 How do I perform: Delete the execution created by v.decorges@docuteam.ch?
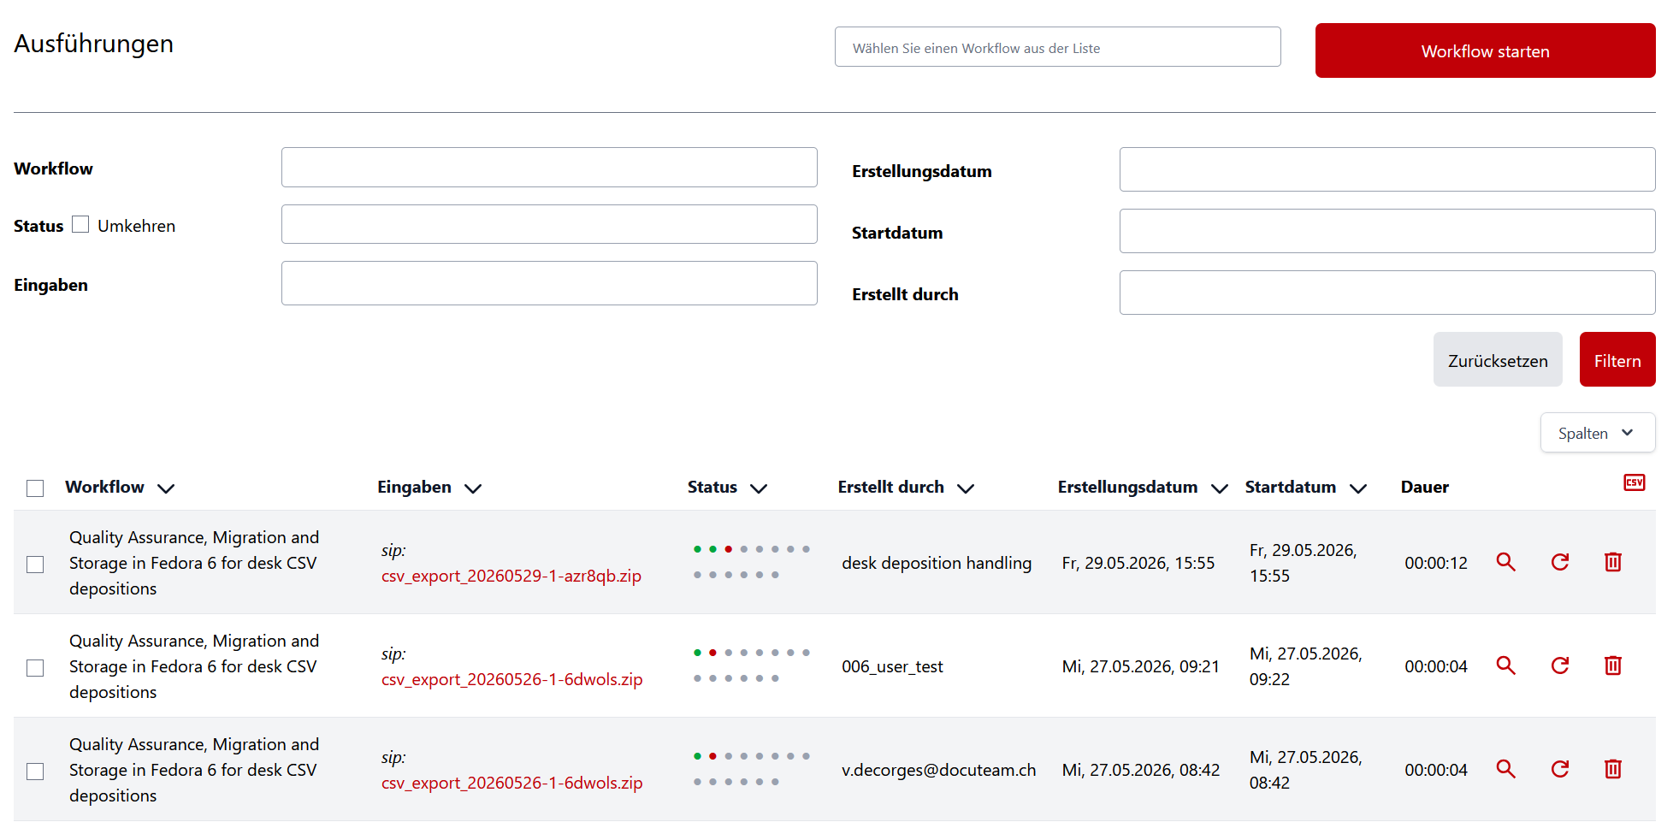1612,769
